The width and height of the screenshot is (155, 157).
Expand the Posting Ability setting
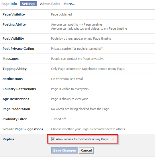pyautogui.click(x=77, y=26)
